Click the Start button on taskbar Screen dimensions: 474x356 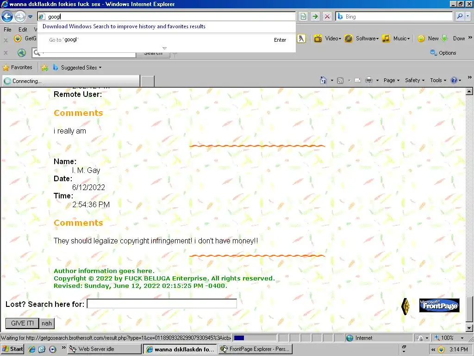click(12, 349)
